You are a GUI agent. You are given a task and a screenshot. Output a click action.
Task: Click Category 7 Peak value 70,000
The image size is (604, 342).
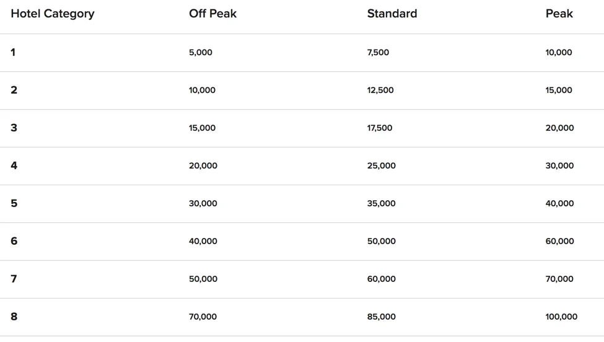559,279
